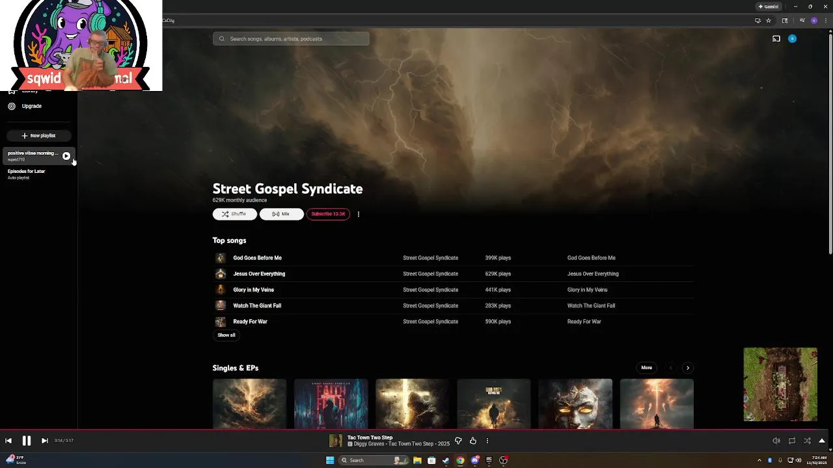The height and width of the screenshot is (468, 833).
Task: Show next Singles & EPs carousel page
Action: point(687,368)
